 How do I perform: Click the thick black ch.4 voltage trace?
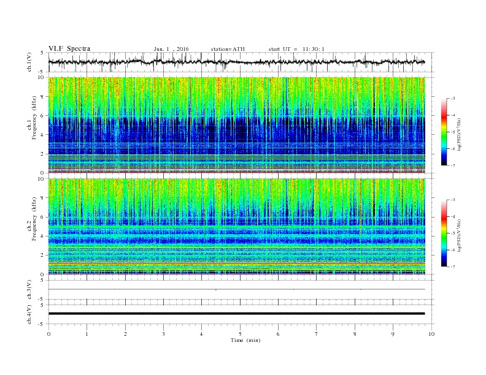click(x=236, y=314)
